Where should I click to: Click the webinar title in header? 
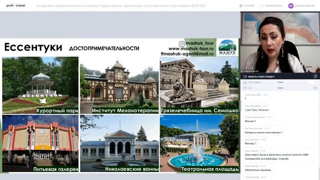tap(121, 6)
